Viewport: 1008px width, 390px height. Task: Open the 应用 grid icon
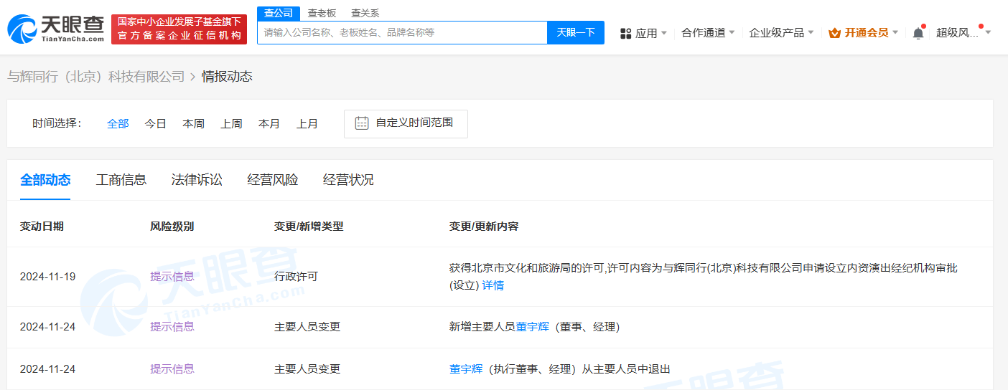tap(625, 33)
